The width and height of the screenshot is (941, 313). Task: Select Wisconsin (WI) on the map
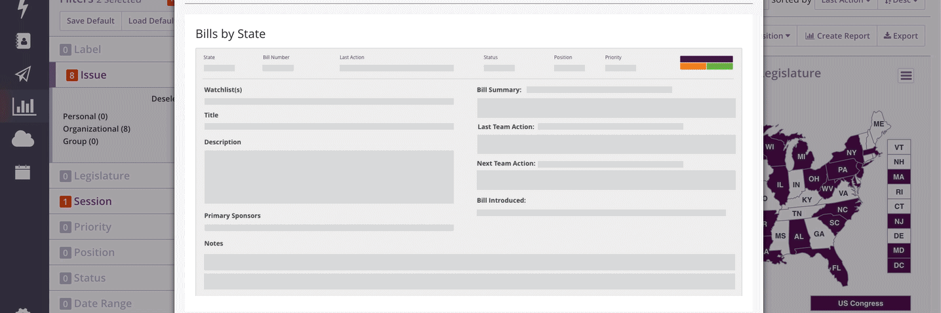(770, 147)
